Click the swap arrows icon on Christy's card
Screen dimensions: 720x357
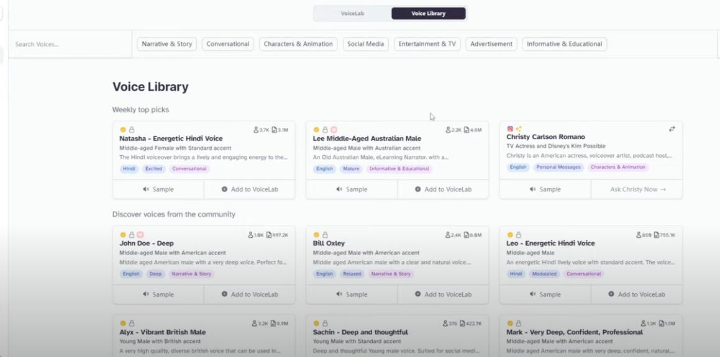pyautogui.click(x=672, y=129)
